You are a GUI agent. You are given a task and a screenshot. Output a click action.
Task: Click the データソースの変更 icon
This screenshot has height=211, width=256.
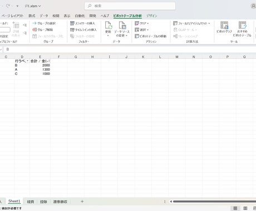click(x=122, y=25)
